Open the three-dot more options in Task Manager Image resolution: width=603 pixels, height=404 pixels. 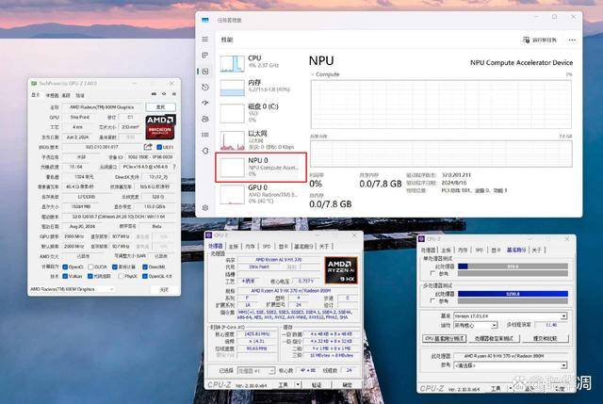tap(572, 40)
